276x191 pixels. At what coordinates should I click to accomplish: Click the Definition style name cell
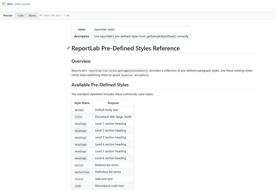point(82,172)
